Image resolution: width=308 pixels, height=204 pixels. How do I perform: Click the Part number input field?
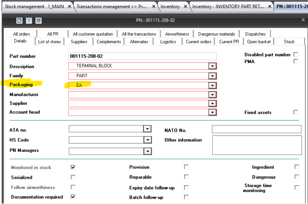tap(143, 56)
